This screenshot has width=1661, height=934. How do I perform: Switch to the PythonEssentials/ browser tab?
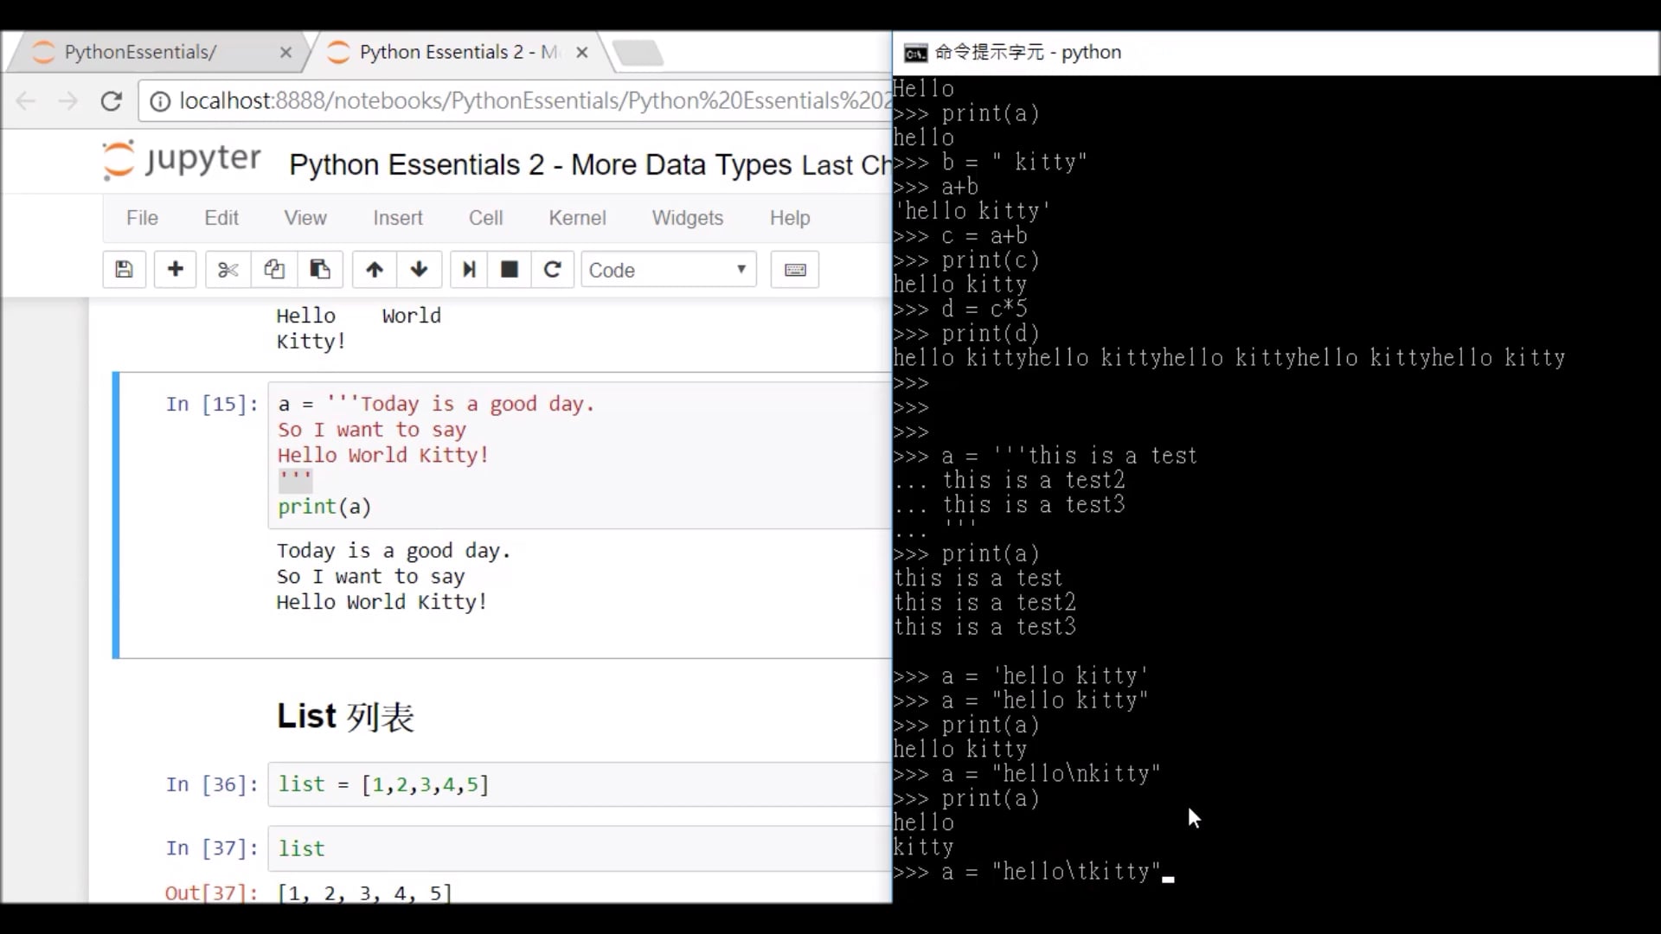141,52
